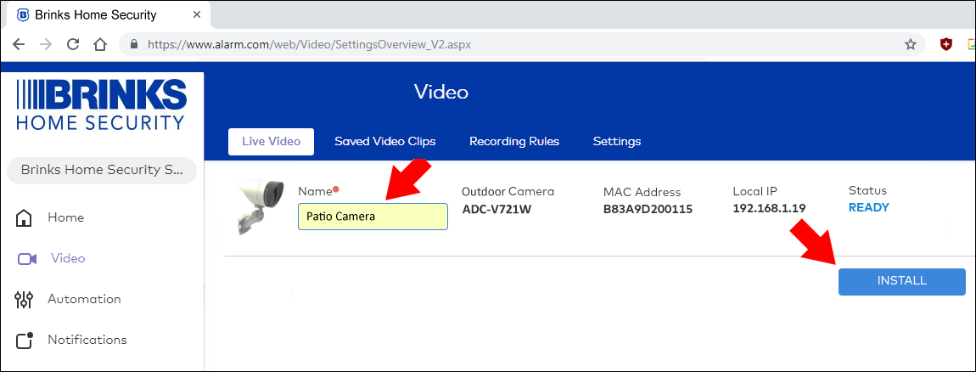Switch to the Live Video tab

(272, 142)
